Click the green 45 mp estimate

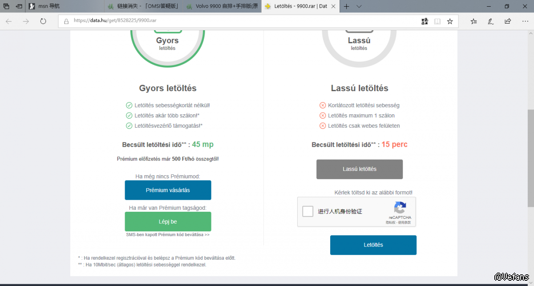coord(203,145)
